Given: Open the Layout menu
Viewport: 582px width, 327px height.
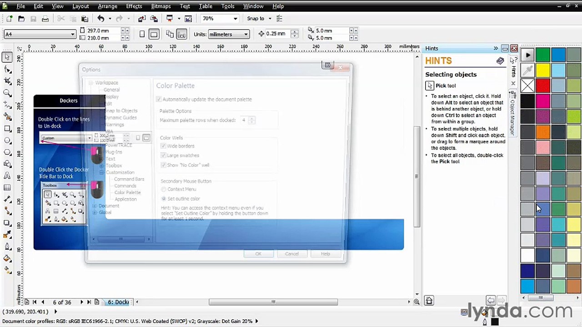Looking at the screenshot, I should 80,6.
